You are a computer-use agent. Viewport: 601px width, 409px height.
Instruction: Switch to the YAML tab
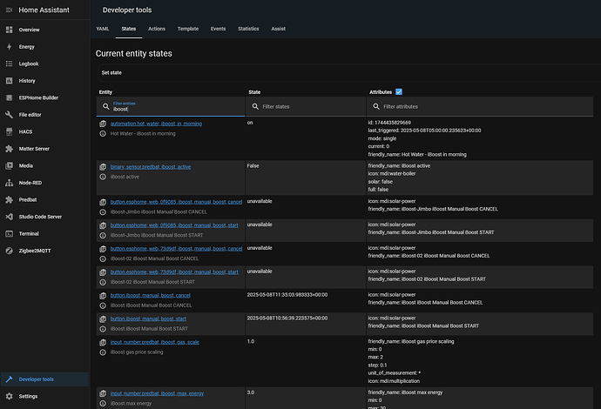102,29
